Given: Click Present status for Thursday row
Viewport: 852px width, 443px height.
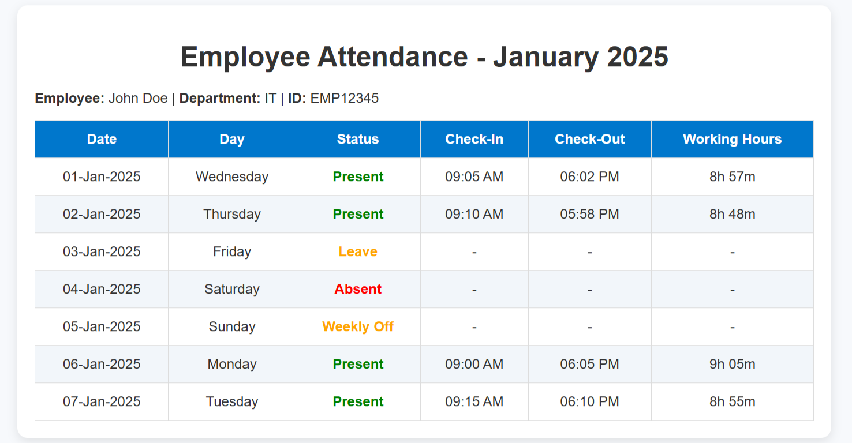Looking at the screenshot, I should [x=358, y=214].
